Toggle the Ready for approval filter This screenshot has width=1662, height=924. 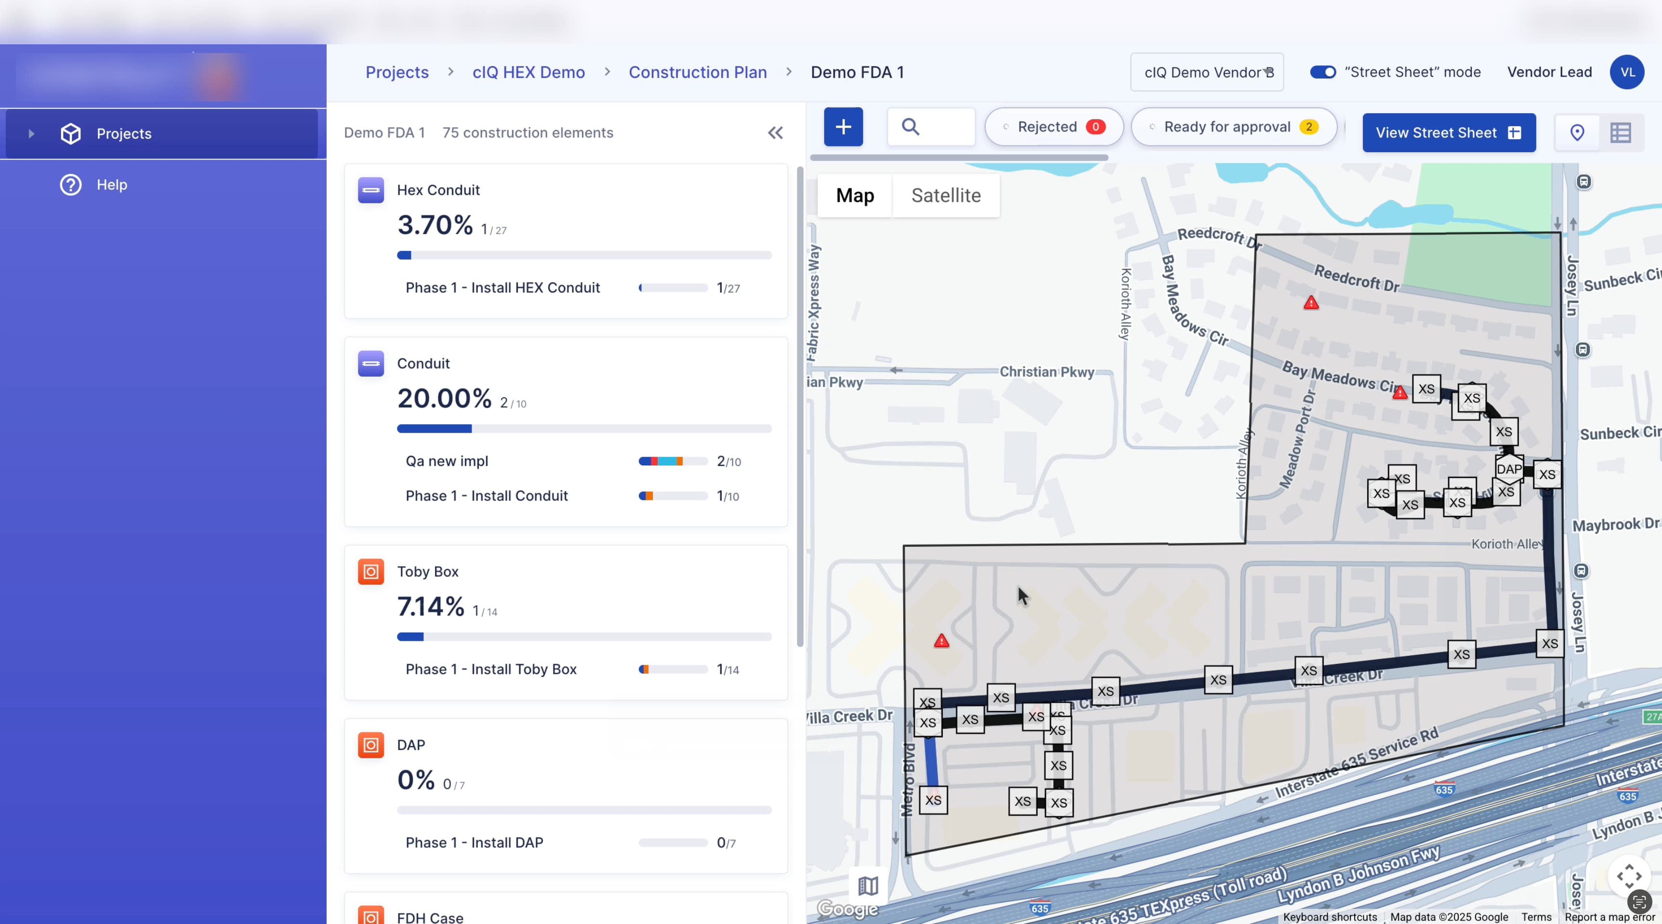click(1234, 127)
